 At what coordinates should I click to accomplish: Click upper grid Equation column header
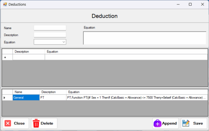126,52
